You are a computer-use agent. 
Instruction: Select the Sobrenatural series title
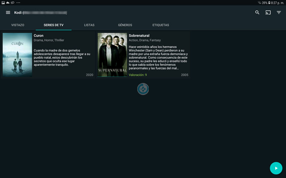click(x=139, y=36)
